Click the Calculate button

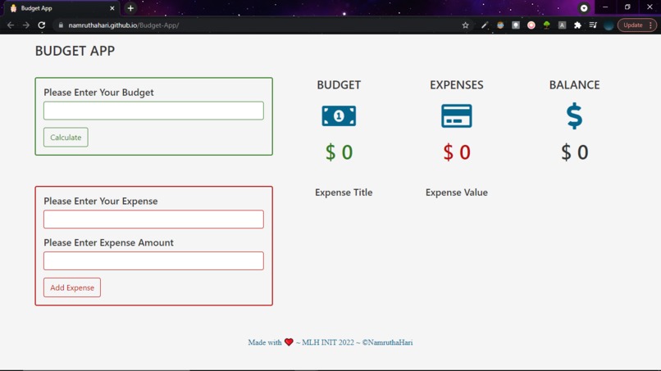(66, 138)
